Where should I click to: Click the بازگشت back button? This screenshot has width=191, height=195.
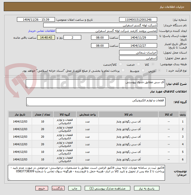coord(58,188)
